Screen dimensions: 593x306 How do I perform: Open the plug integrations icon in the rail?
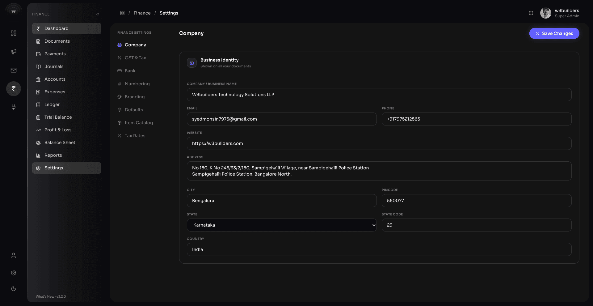coord(14,107)
